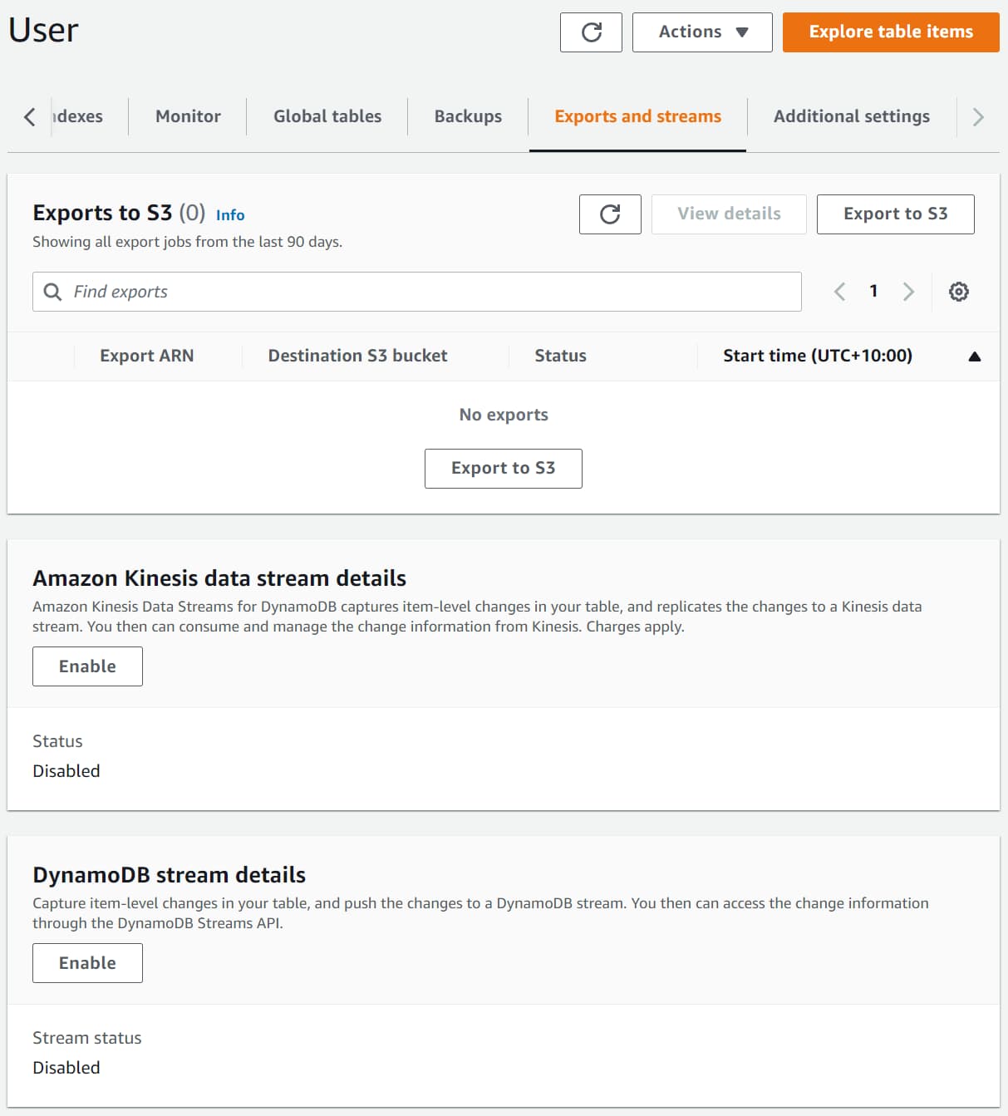This screenshot has width=1008, height=1116.
Task: Click the top refresh icon beside Actions
Action: [591, 32]
